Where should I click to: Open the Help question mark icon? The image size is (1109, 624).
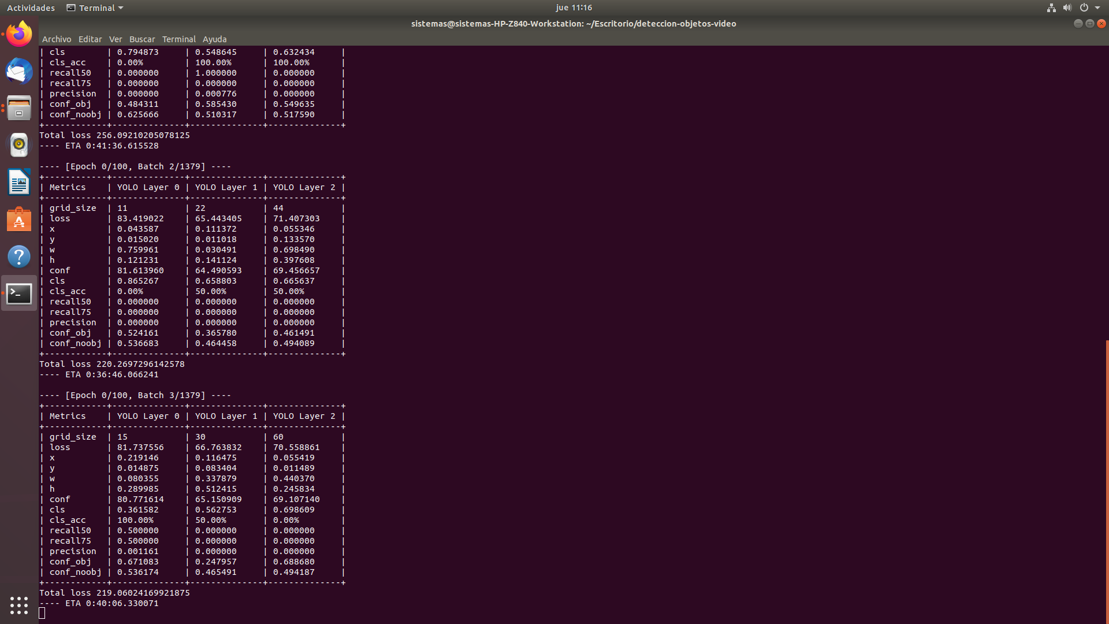[x=19, y=257]
